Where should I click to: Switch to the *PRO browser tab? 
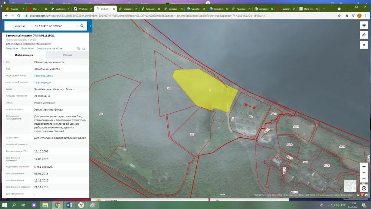tap(83, 9)
